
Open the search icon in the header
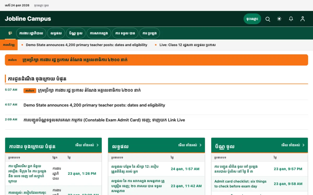click(x=268, y=19)
